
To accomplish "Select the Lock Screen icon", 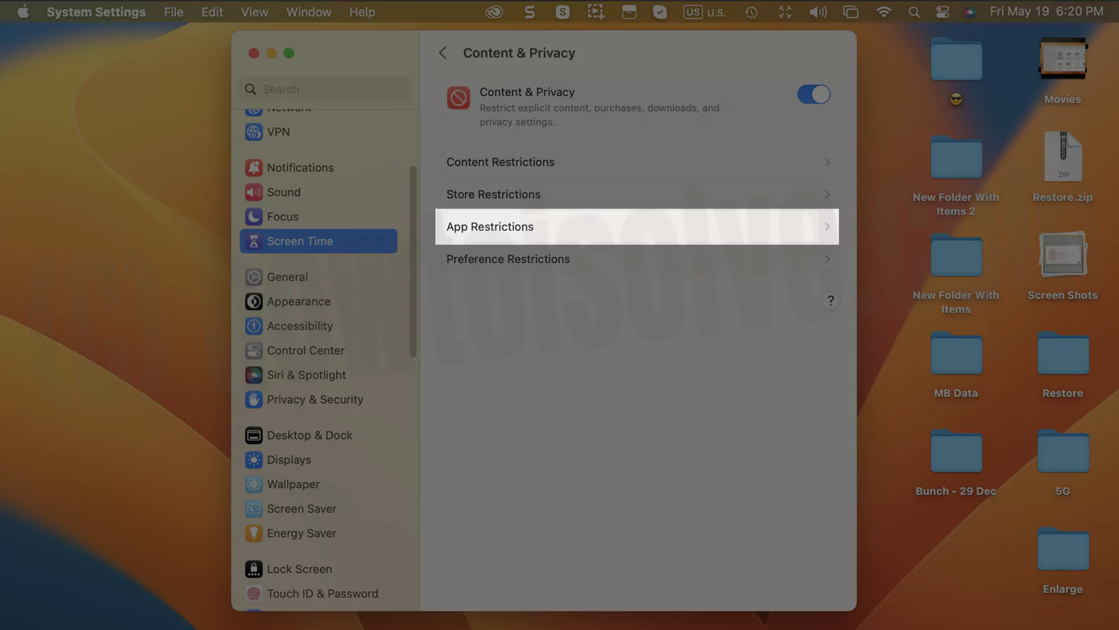I will pyautogui.click(x=253, y=569).
